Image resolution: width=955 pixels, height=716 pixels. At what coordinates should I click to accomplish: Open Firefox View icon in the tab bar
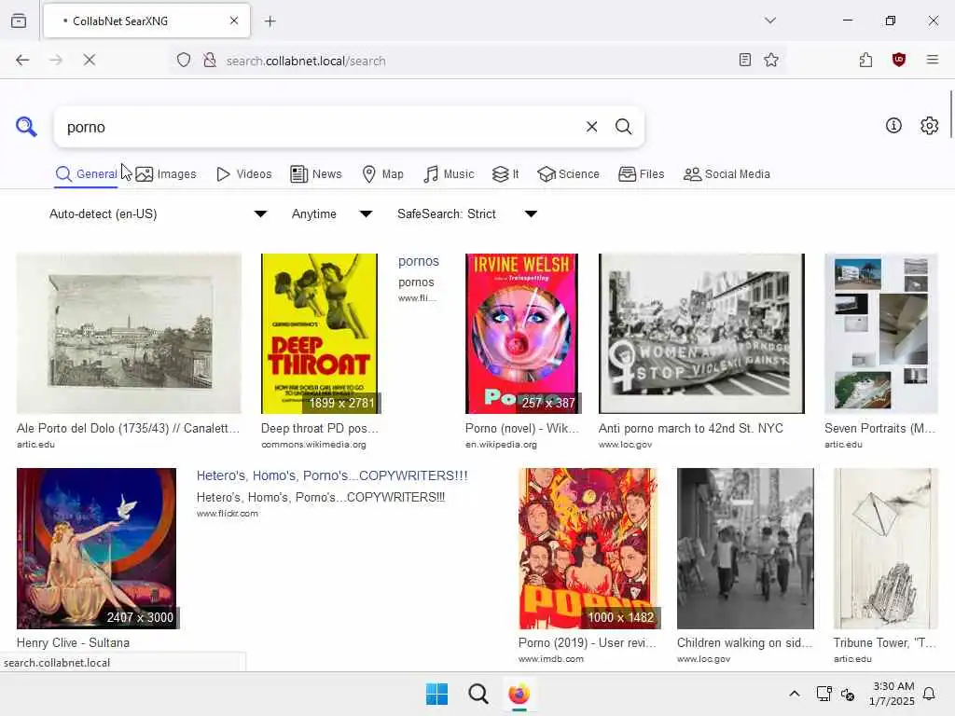19,21
